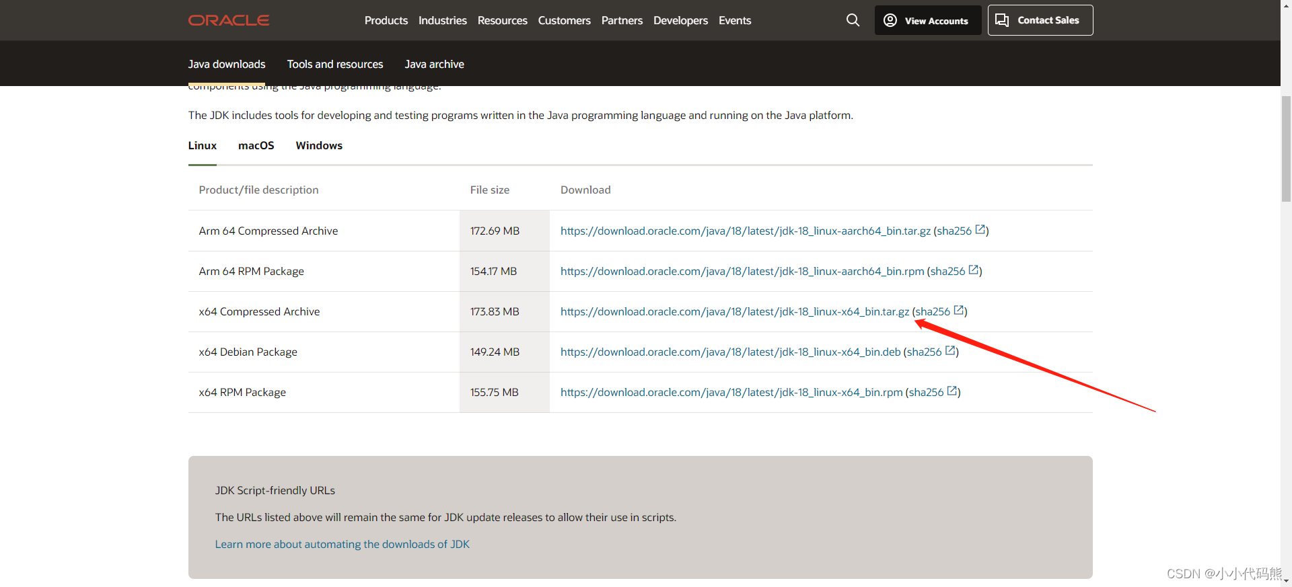1292x587 pixels.
Task: Open sha256 link for Arm 64 RPM Package
Action: pyautogui.click(x=947, y=271)
